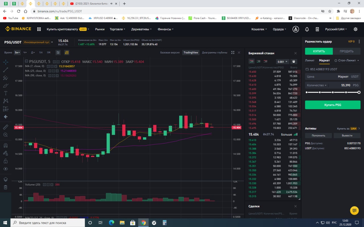Open the Количество amount type dropdown
Image resolution: width=364 pixels, height=227 pixels.
coord(317,85)
